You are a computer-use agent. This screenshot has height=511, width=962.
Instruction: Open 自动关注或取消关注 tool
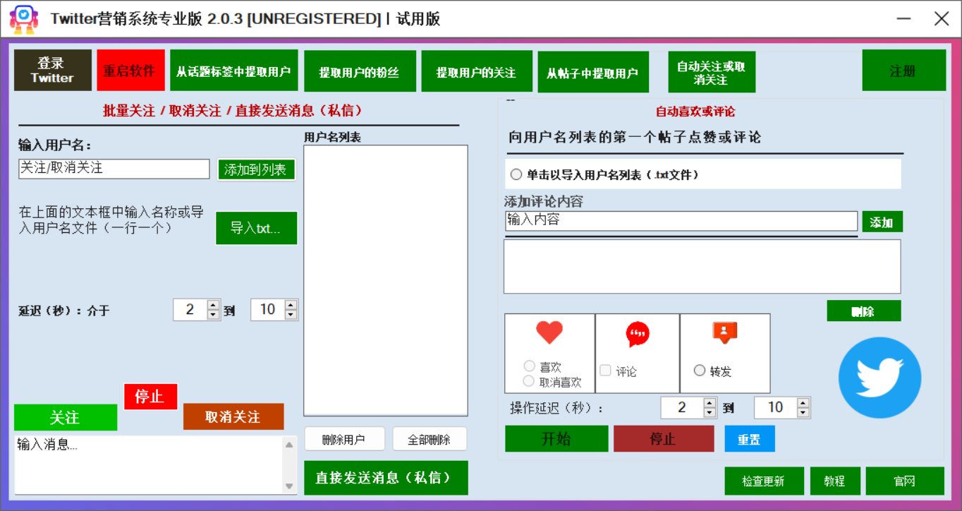(712, 72)
